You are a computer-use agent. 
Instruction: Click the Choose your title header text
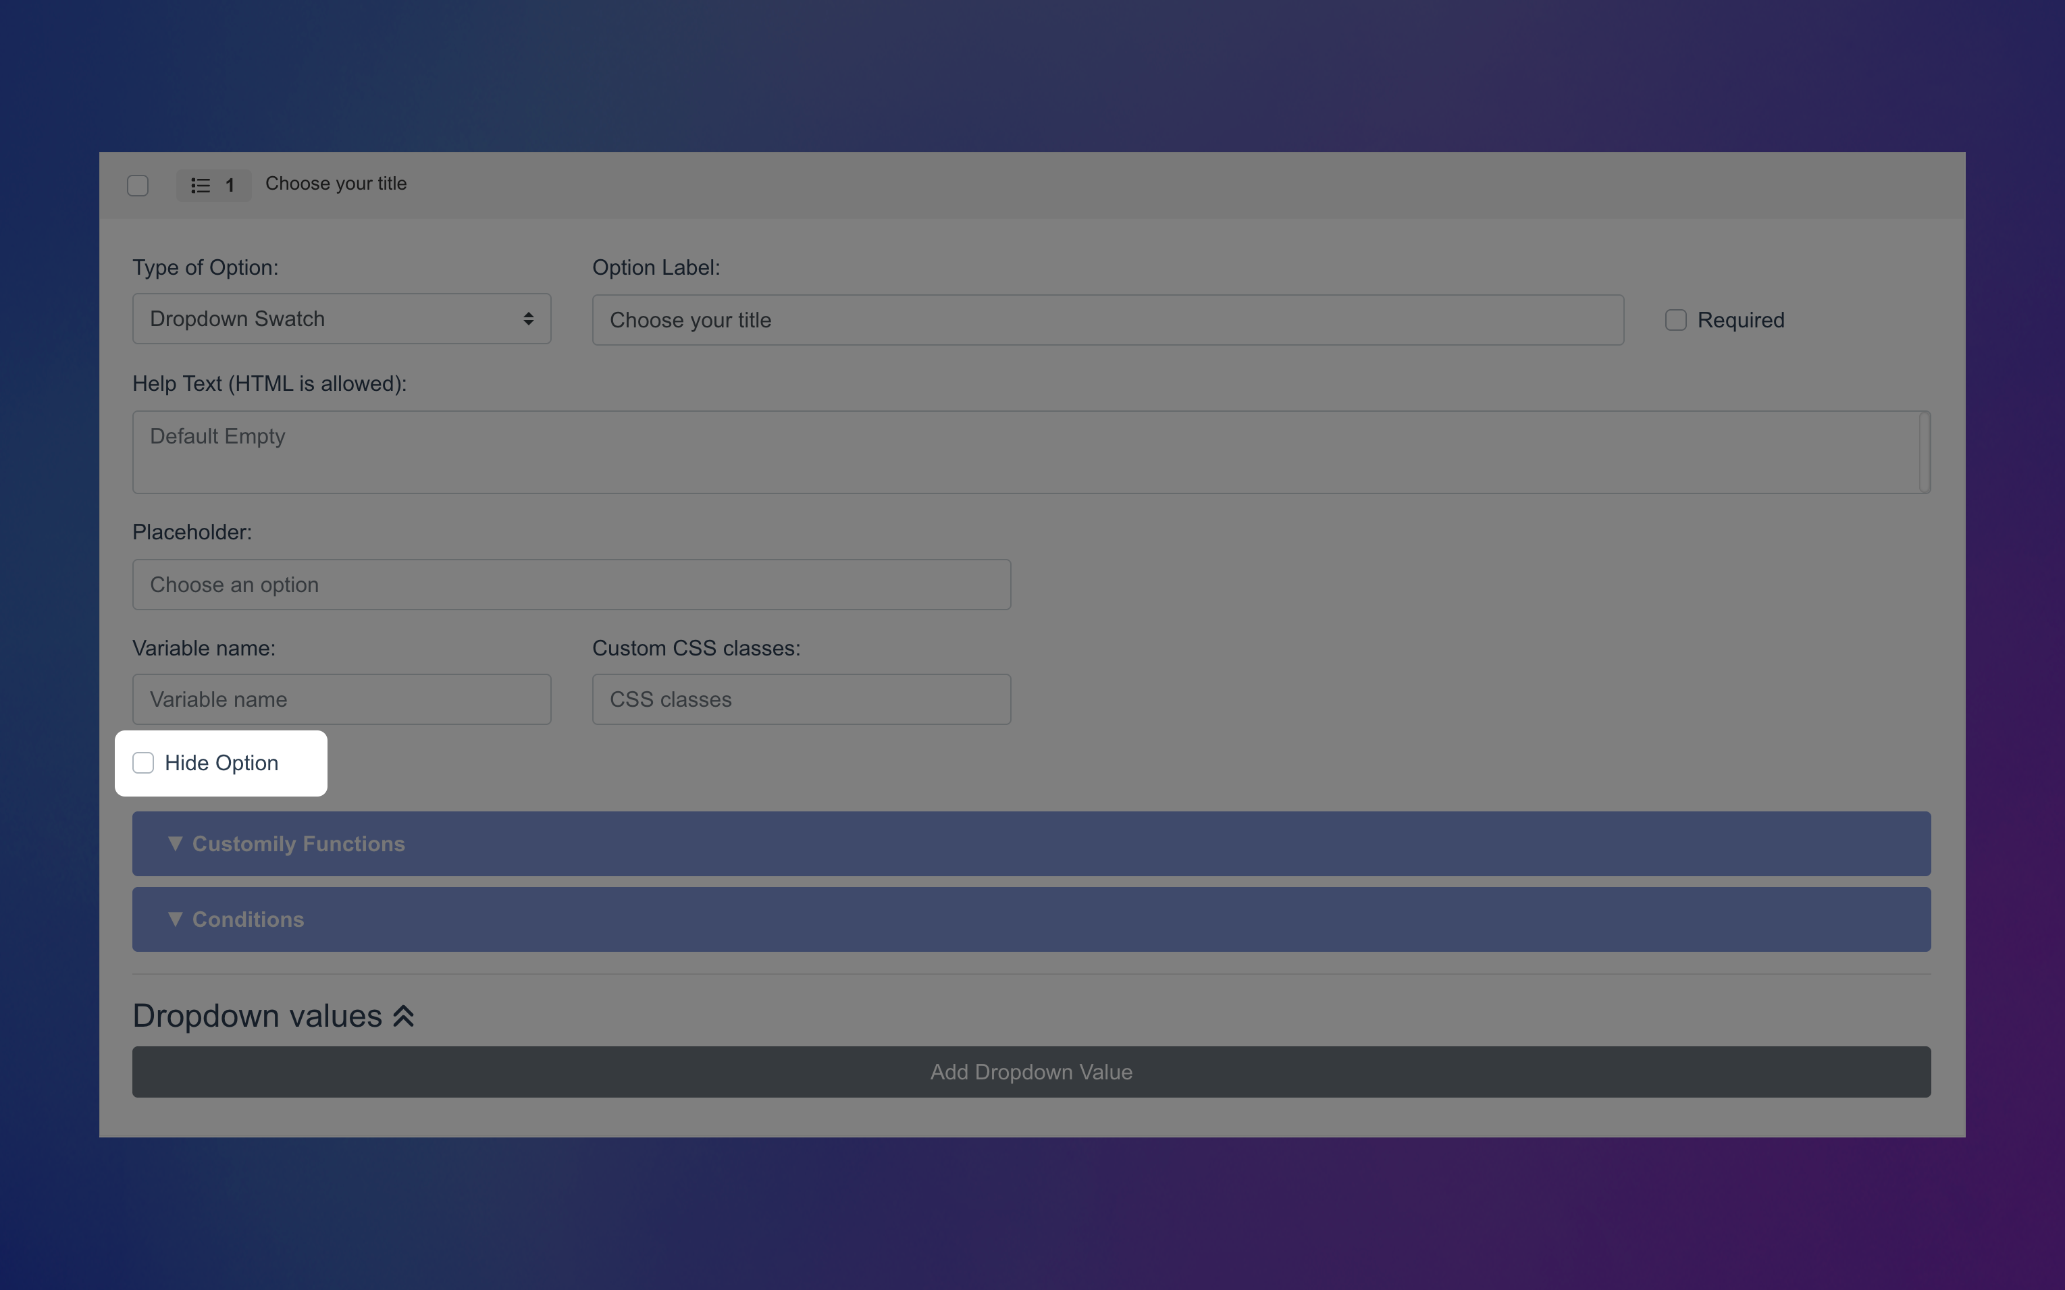(x=336, y=184)
